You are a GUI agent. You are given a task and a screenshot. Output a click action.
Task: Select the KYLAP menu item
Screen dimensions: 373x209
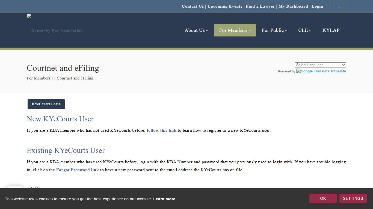331,30
